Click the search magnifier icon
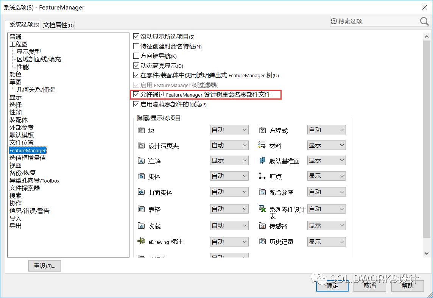 424,21
